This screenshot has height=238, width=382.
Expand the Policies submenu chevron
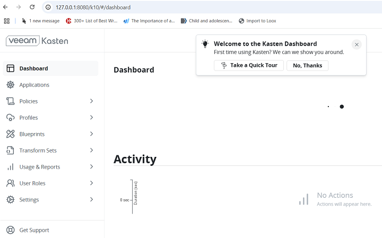(91, 101)
